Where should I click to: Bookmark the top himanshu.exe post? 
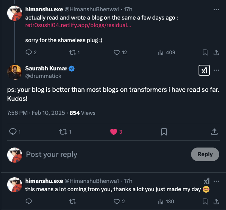(205, 53)
